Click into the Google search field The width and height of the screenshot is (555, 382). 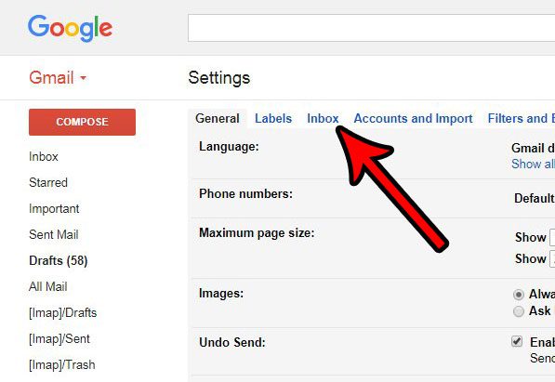tap(371, 28)
